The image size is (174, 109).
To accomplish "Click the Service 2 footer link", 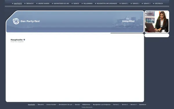I will 125,105.
